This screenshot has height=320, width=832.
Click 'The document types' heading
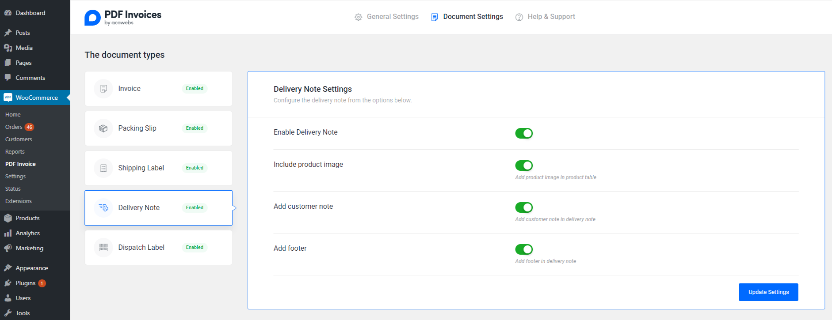[x=125, y=55]
